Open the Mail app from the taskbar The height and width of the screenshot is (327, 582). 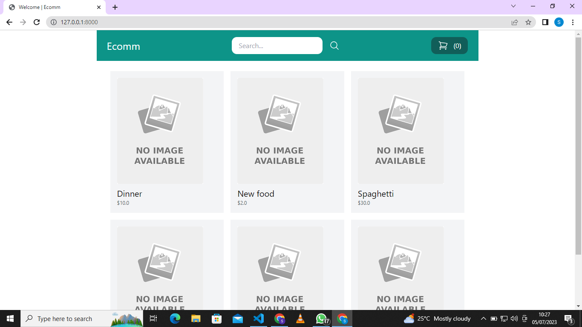click(238, 318)
